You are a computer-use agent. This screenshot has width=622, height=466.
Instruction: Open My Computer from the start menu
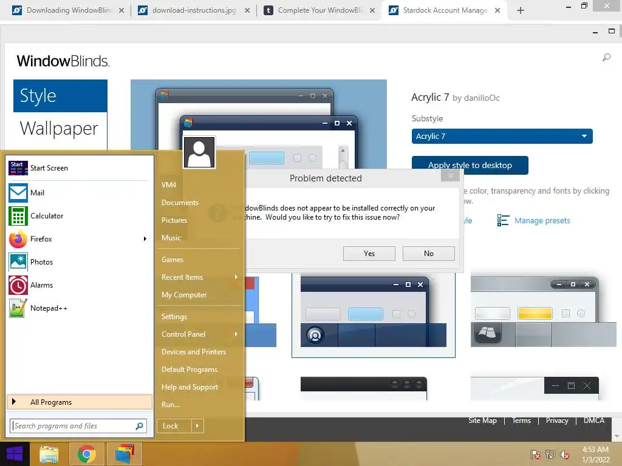click(183, 295)
